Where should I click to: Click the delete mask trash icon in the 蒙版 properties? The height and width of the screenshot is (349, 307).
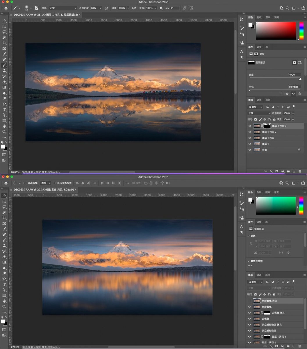point(299,94)
